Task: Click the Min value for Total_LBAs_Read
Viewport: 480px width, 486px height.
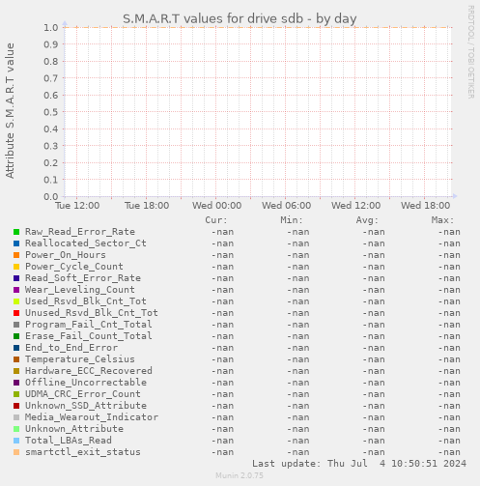Action: click(x=298, y=441)
